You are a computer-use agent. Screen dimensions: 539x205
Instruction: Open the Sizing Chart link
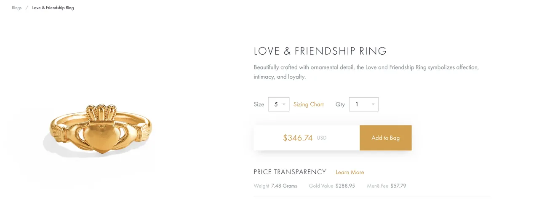(x=309, y=104)
